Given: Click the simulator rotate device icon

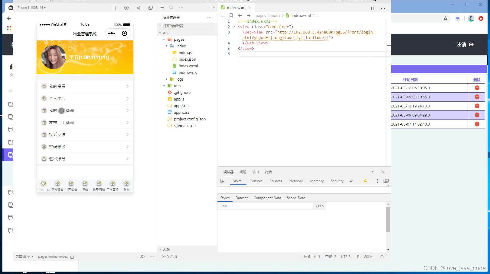Looking at the screenshot, I should (x=114, y=8).
